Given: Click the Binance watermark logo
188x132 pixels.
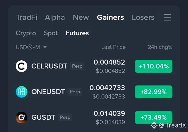Looking at the screenshot, I should pyautogui.click(x=154, y=125).
